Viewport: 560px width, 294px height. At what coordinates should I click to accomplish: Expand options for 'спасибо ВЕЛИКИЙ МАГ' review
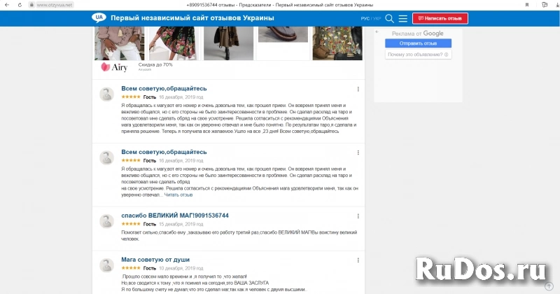click(x=358, y=216)
